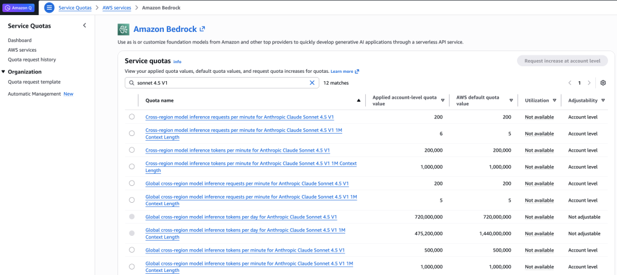Open Global requests per minute 1M Context Length quota
Image resolution: width=617 pixels, height=275 pixels.
pyautogui.click(x=251, y=200)
